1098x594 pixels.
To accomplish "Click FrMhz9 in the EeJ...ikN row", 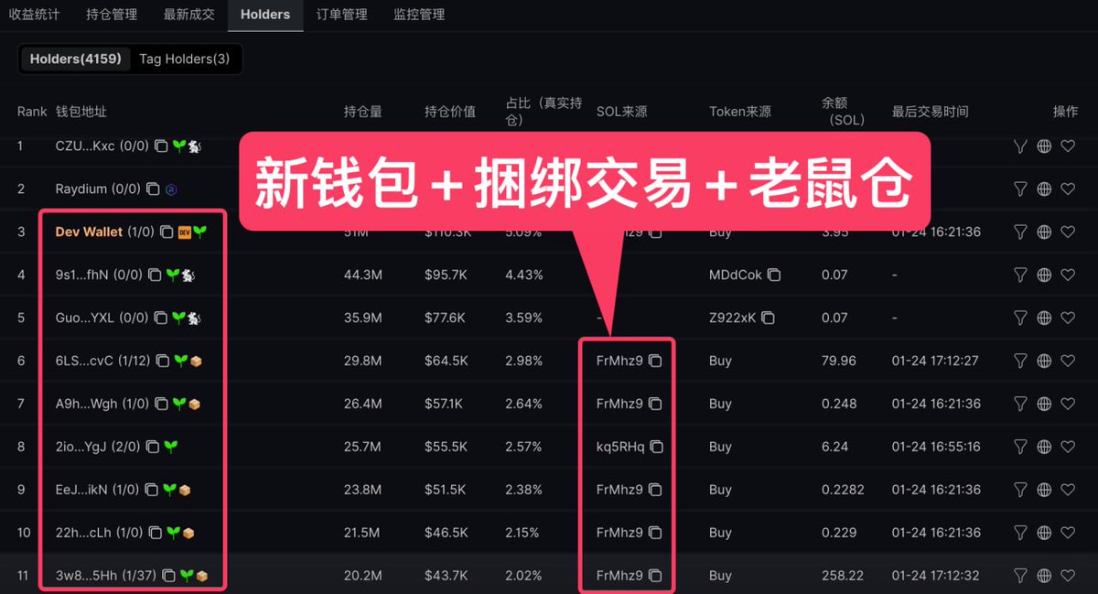I will (619, 490).
